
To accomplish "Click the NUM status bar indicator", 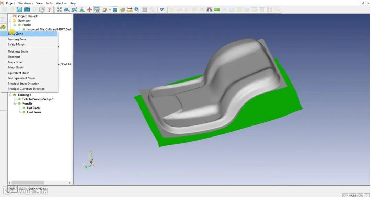I will click(x=352, y=195).
